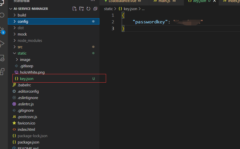Expand the dist folder
Screen dimensions: 240x149
tap(54, 28)
